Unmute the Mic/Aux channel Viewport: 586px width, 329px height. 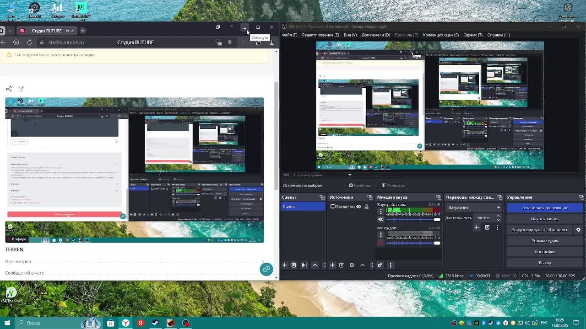(380, 243)
